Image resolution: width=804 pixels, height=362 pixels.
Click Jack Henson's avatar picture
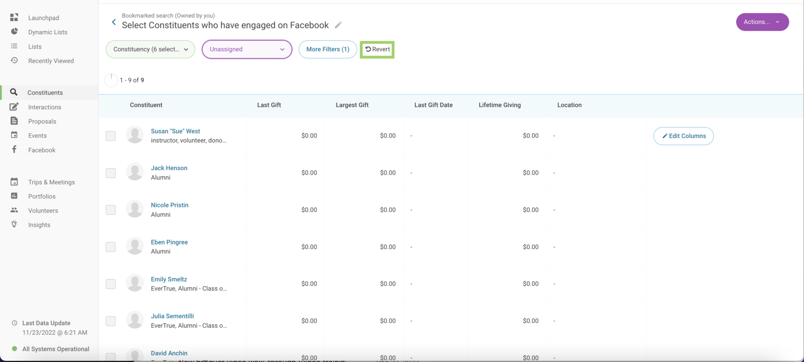pos(135,172)
